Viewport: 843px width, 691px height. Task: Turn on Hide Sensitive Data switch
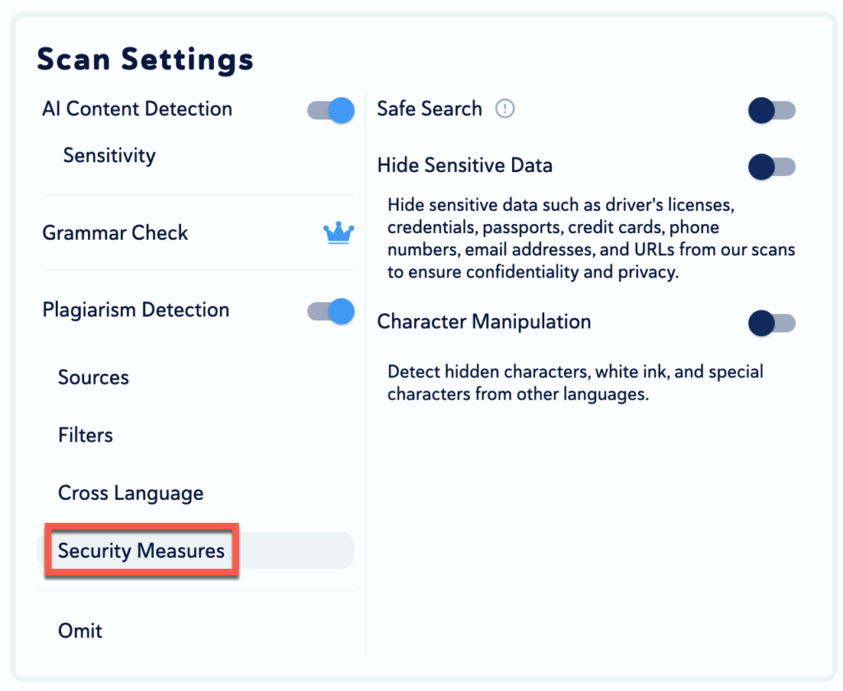[771, 167]
